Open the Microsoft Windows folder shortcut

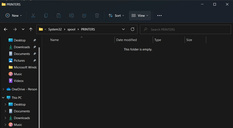23,67
